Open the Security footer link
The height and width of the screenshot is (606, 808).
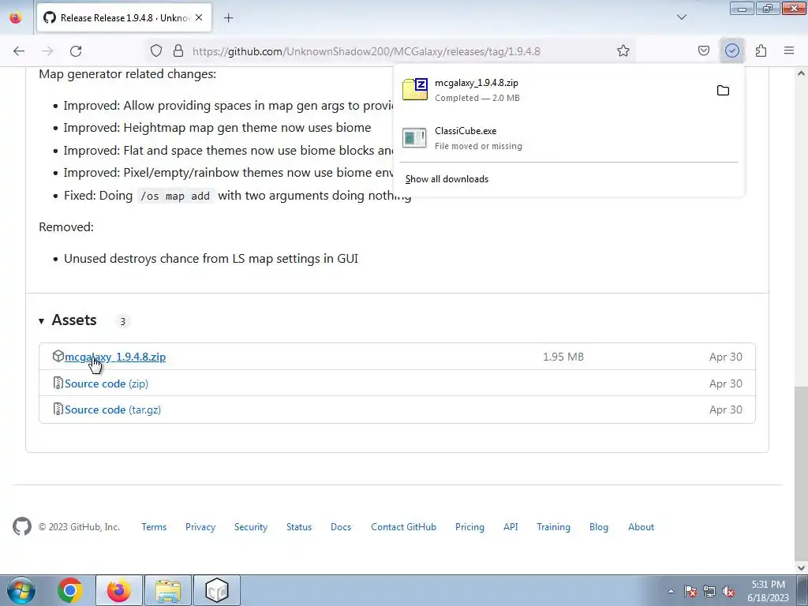[x=251, y=526]
